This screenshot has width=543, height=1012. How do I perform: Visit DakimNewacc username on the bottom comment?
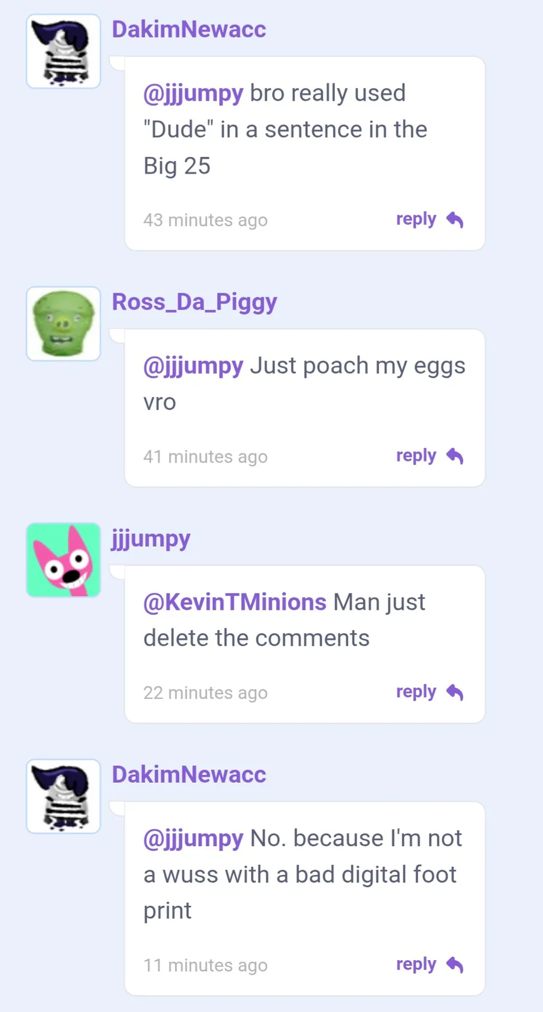tap(189, 774)
